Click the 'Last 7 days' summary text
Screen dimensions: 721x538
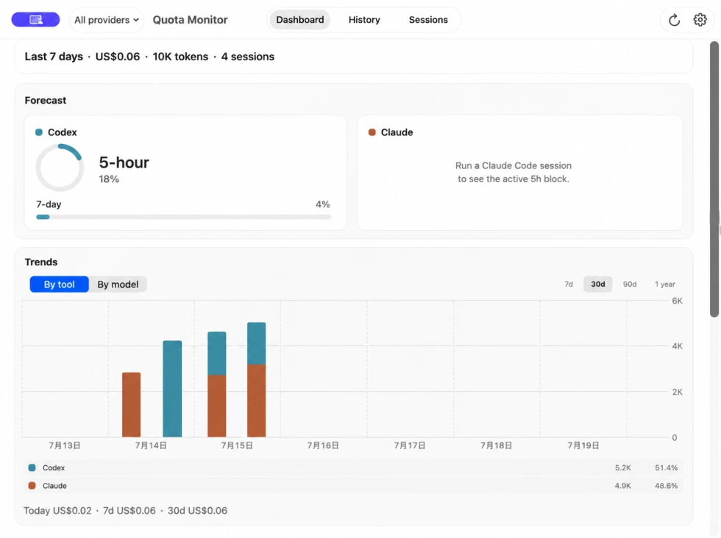[54, 57]
